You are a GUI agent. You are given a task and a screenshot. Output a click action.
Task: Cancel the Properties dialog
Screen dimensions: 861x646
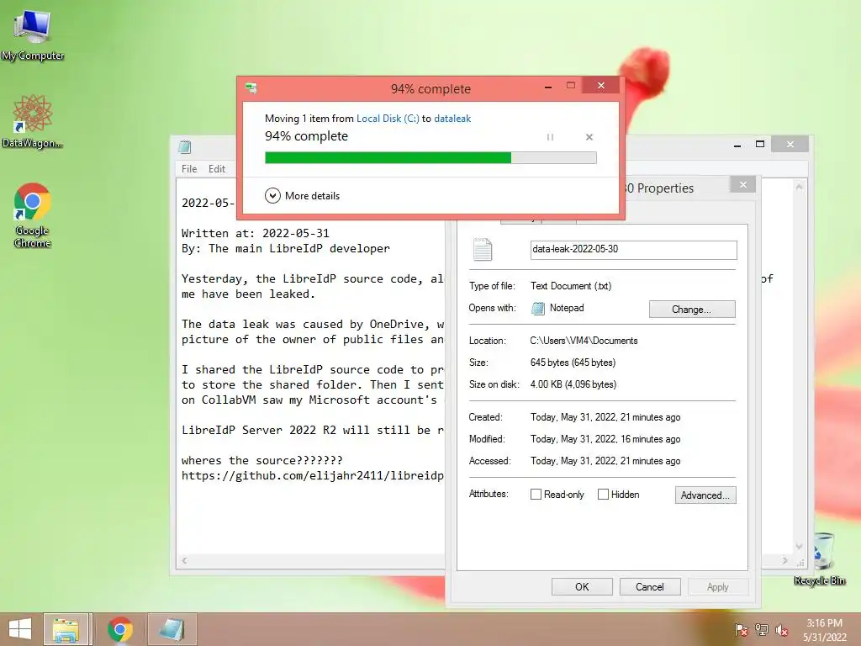coord(650,586)
